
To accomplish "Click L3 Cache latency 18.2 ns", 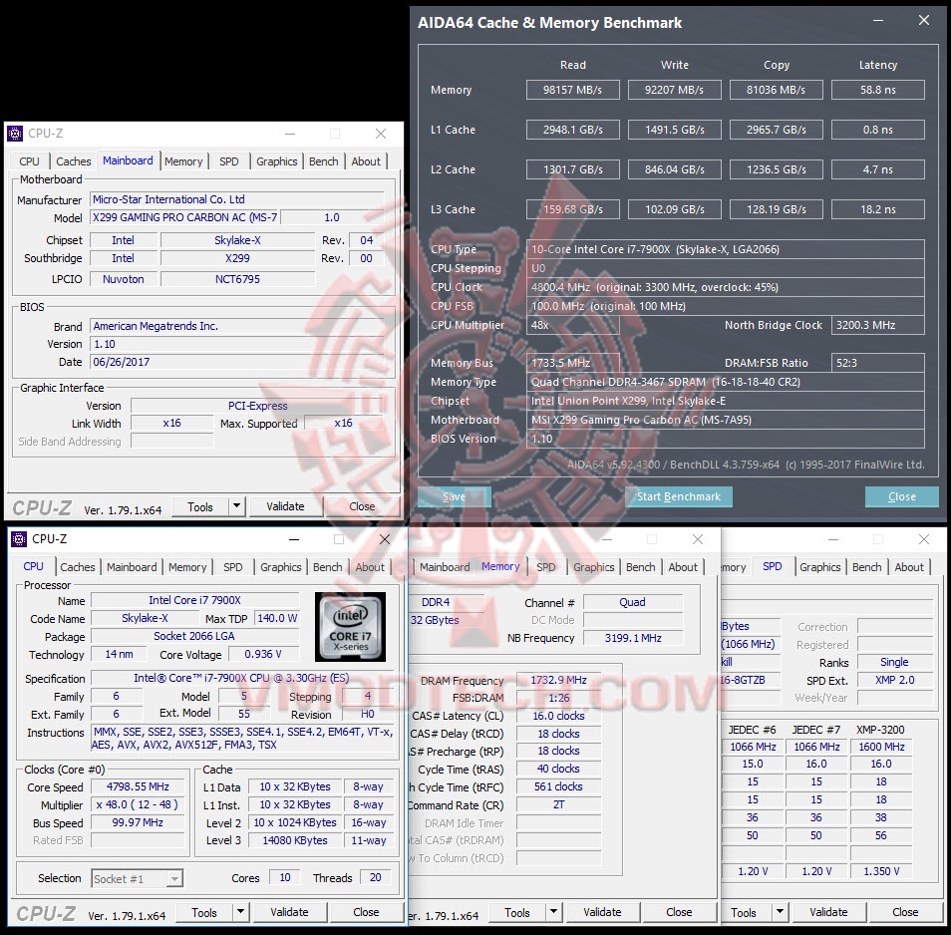I will click(x=877, y=209).
